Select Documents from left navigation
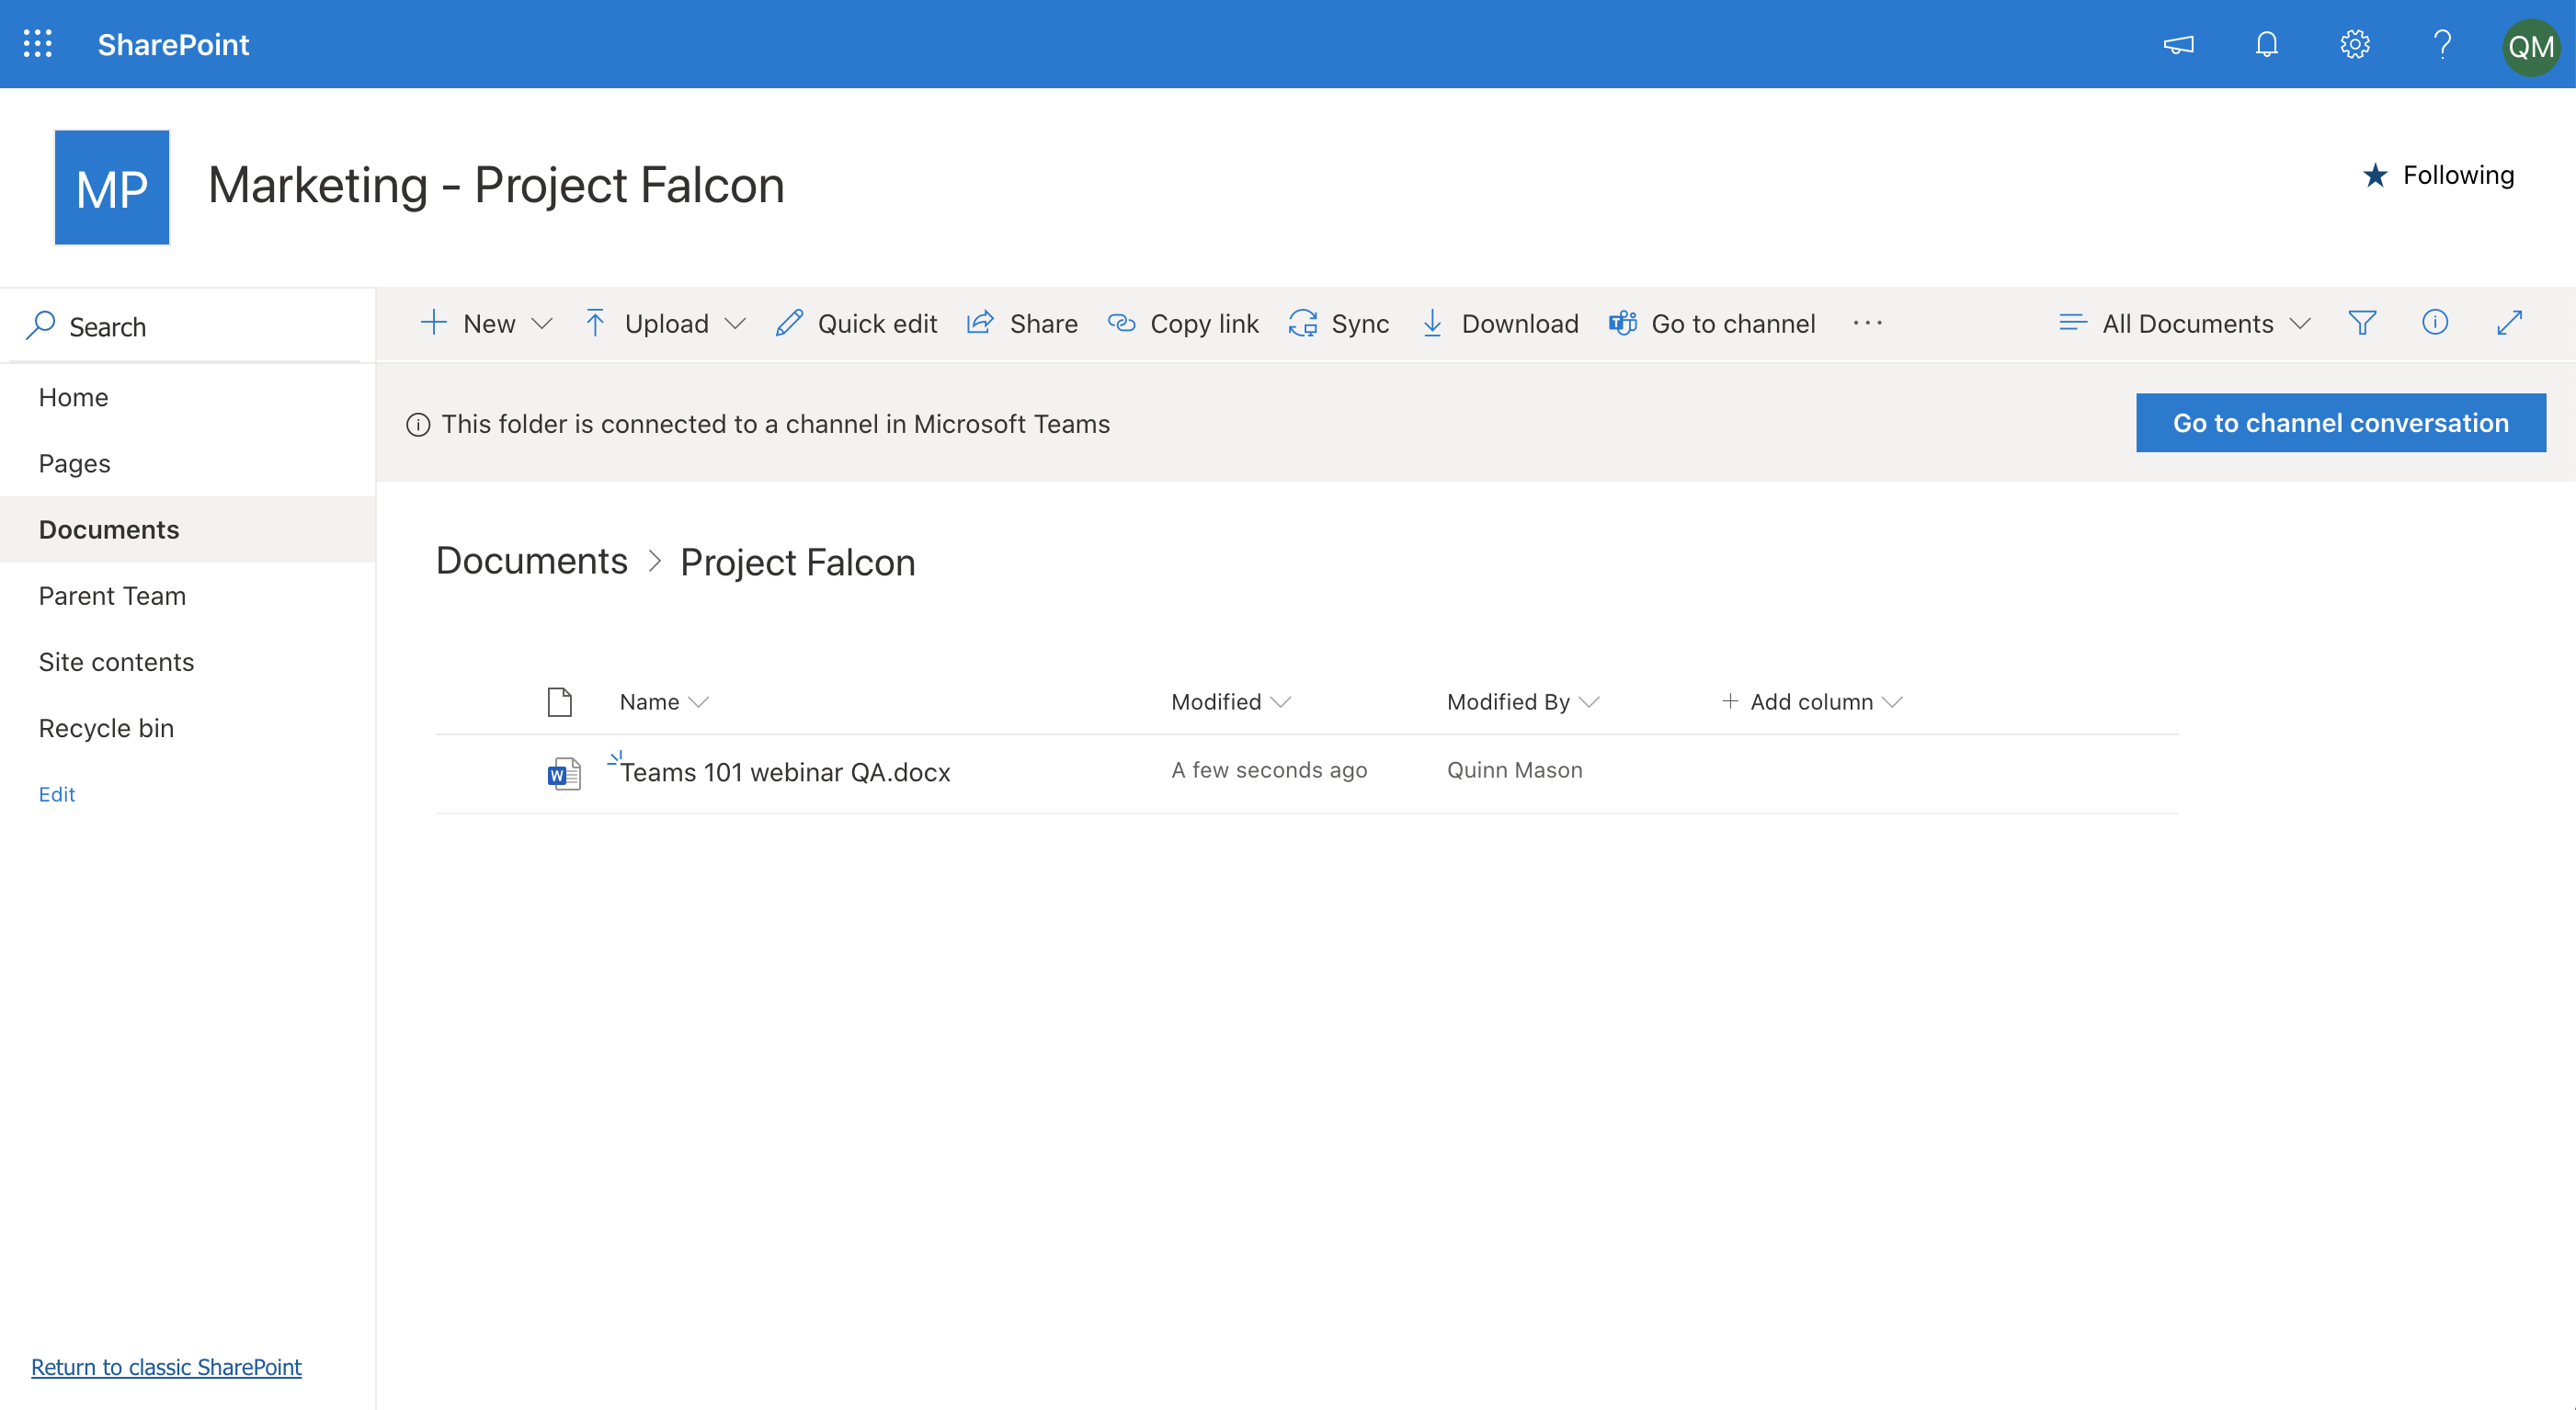Image resolution: width=2576 pixels, height=1410 pixels. coord(108,528)
